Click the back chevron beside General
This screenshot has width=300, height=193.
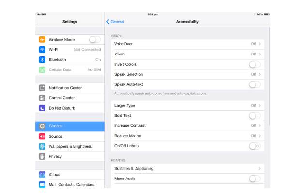108,22
